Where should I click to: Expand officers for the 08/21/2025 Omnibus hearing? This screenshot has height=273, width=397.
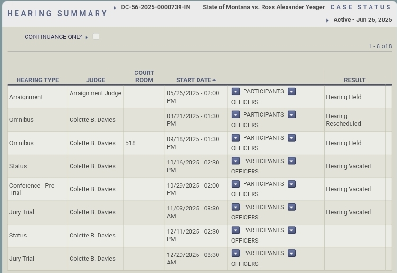pos(291,115)
